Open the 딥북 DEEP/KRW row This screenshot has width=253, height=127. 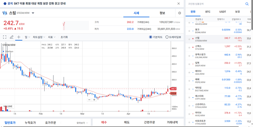(218, 64)
